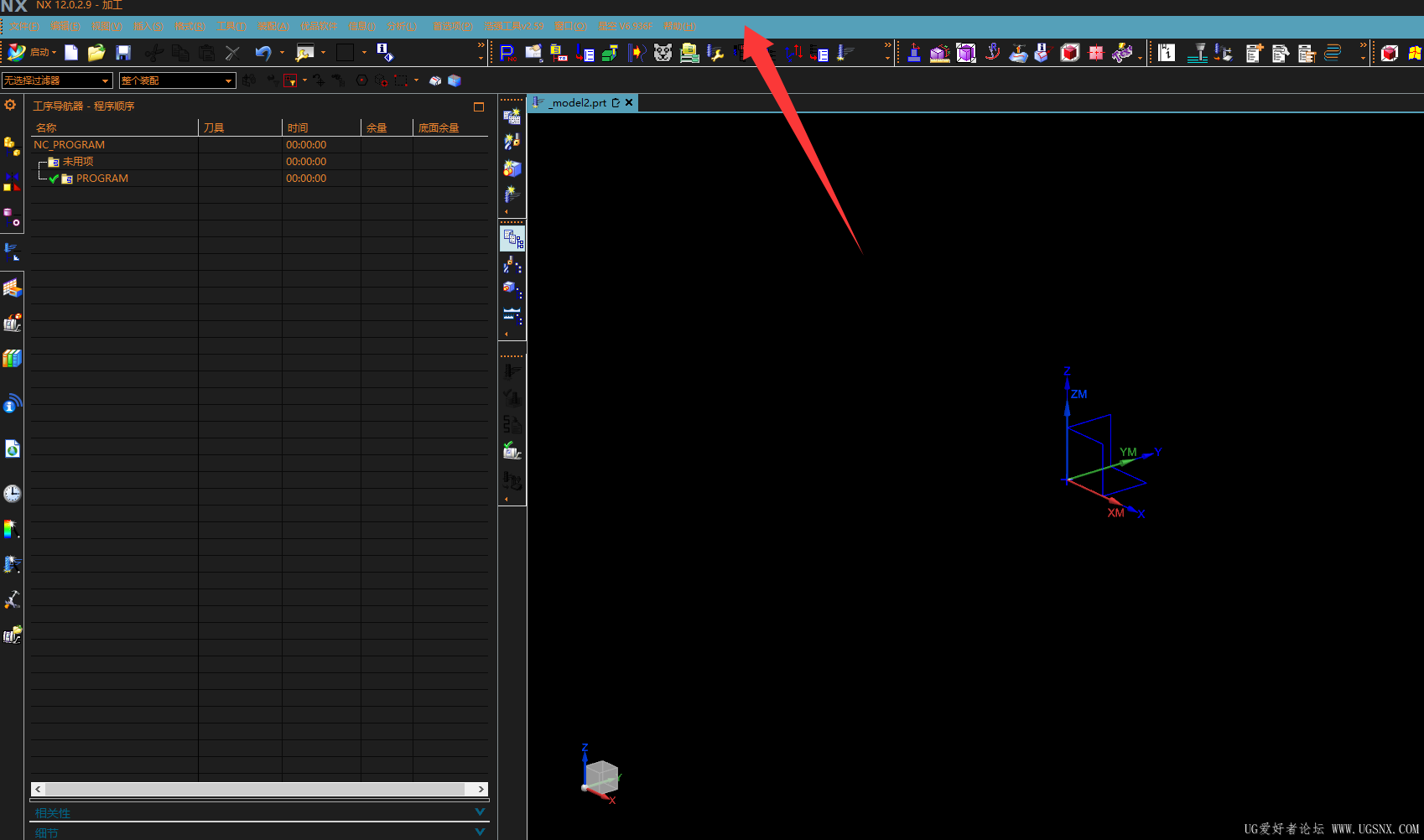Open the 文件(F) menu
Screen dimensions: 1424x840
[24, 26]
